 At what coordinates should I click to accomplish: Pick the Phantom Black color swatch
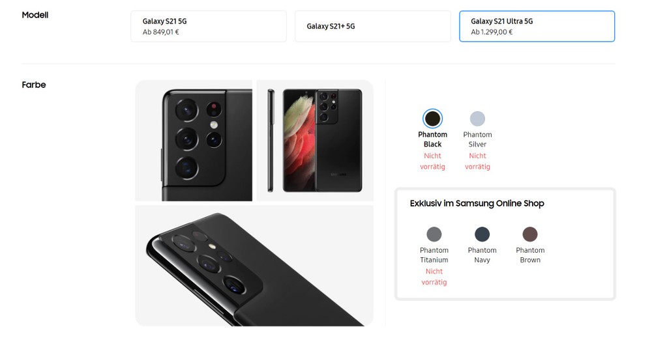pos(432,119)
